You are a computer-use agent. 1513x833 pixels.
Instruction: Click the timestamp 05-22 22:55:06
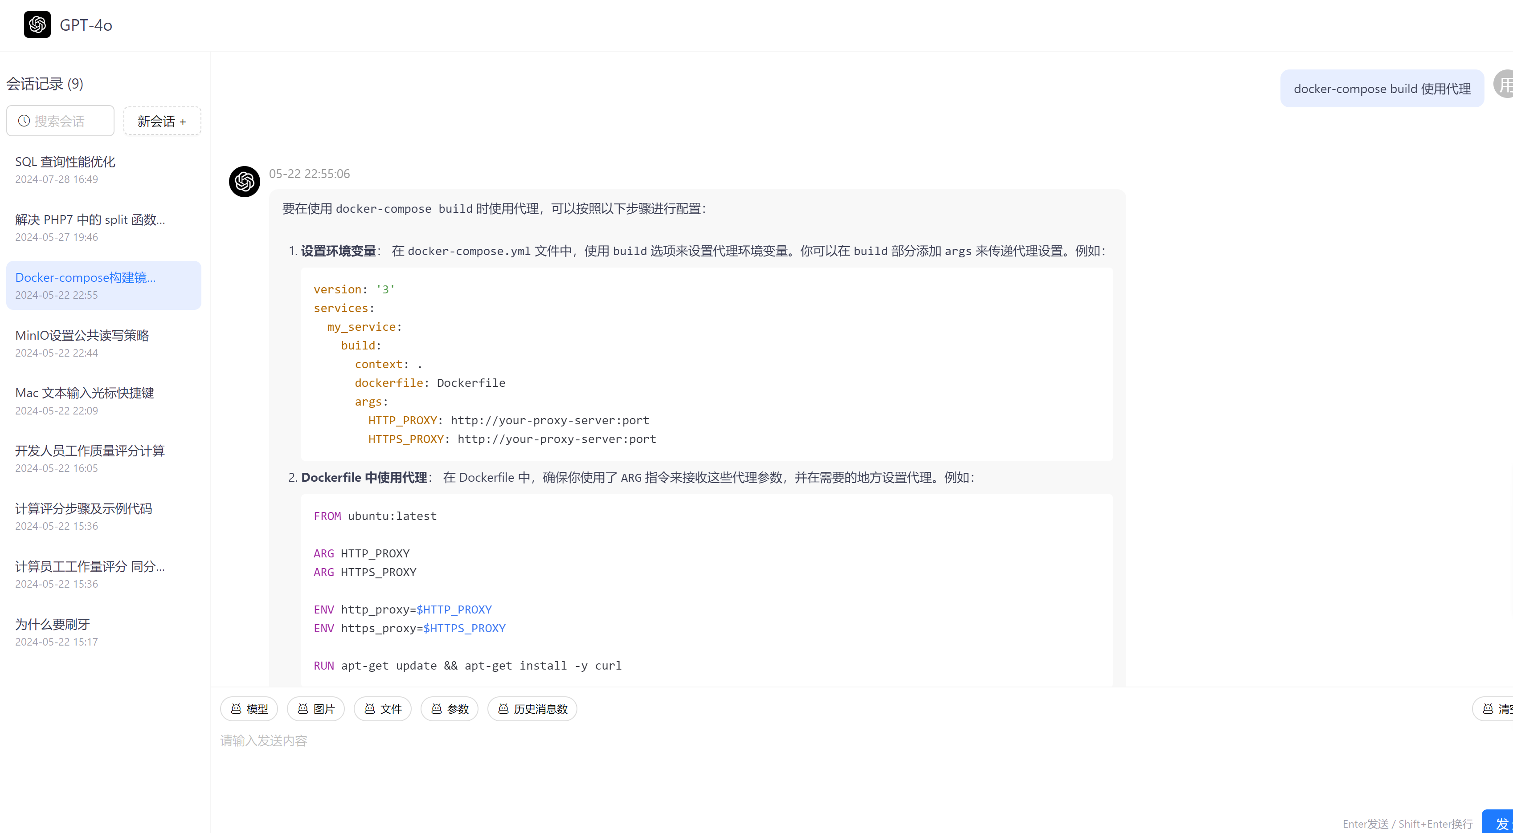click(310, 174)
